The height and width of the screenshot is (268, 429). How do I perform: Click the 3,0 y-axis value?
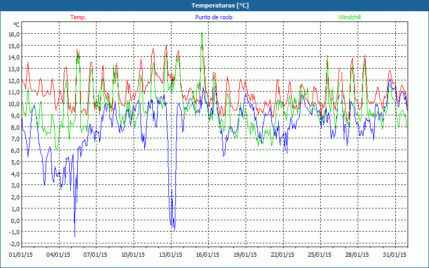click(16, 185)
